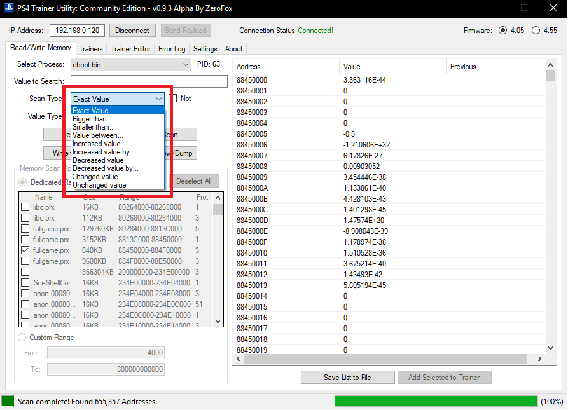Image resolution: width=568 pixels, height=410 pixels.
Task: Select the 4.05 firmware radio button
Action: (x=503, y=31)
